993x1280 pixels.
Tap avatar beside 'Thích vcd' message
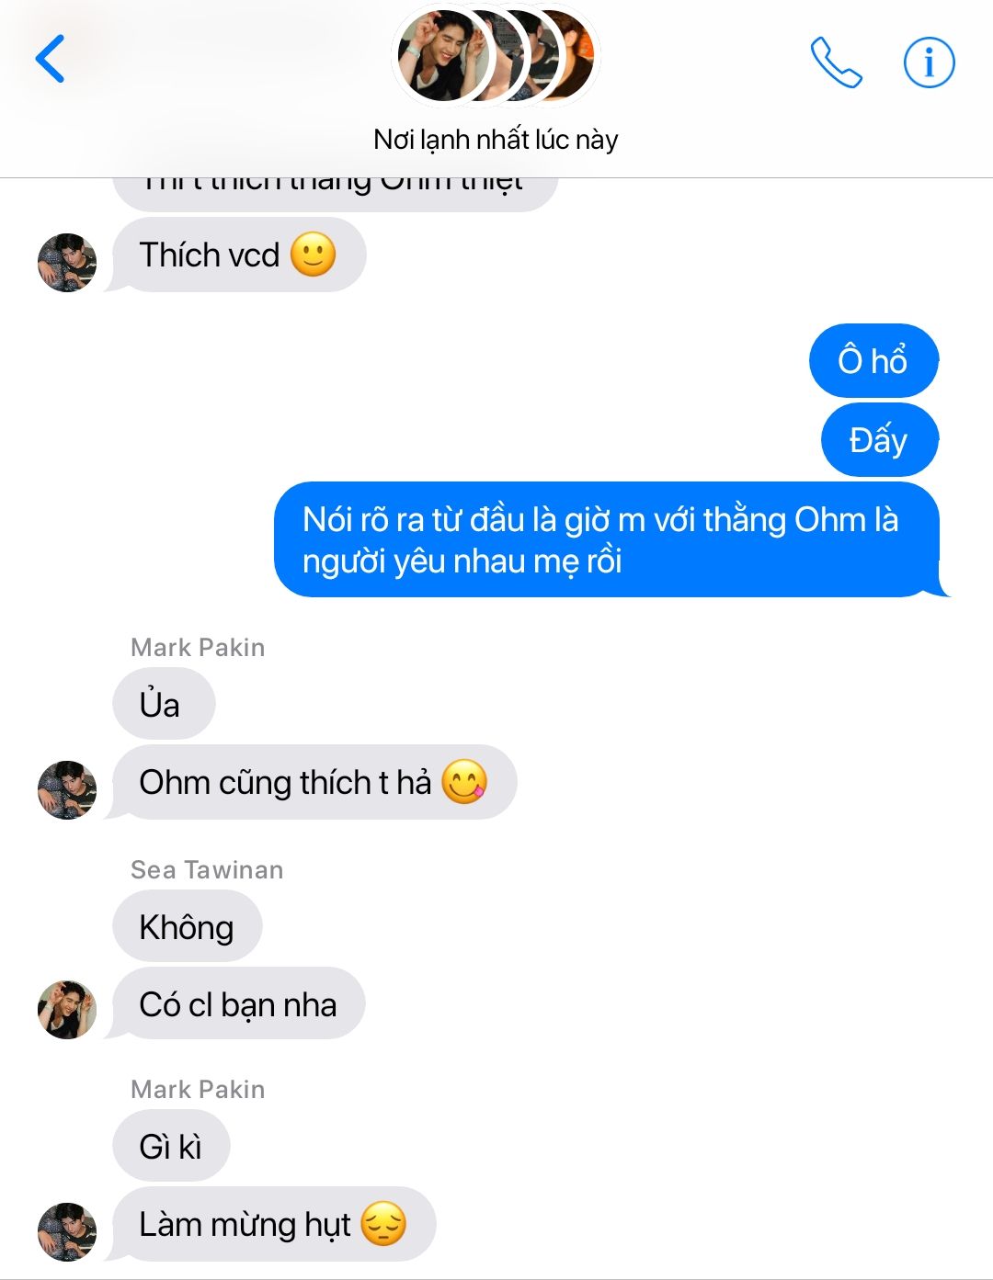pyautogui.click(x=67, y=263)
